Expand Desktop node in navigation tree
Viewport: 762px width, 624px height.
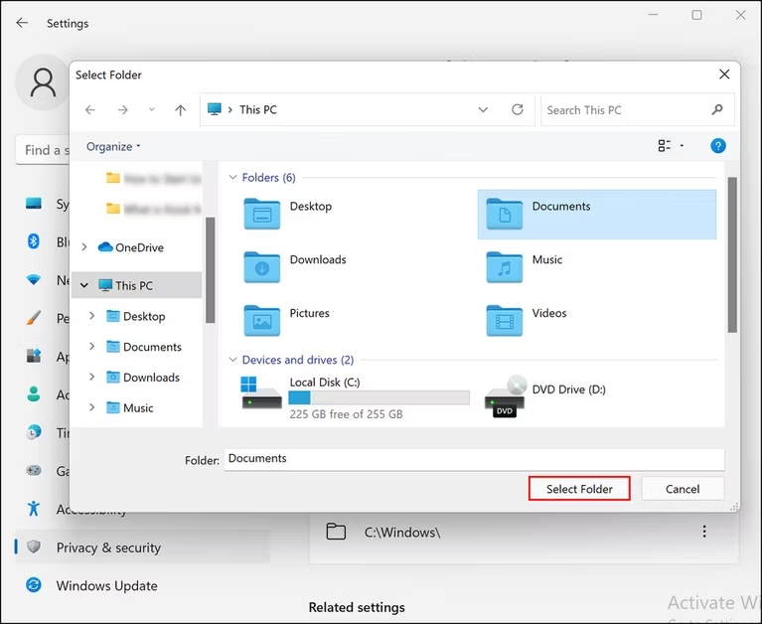coord(91,316)
